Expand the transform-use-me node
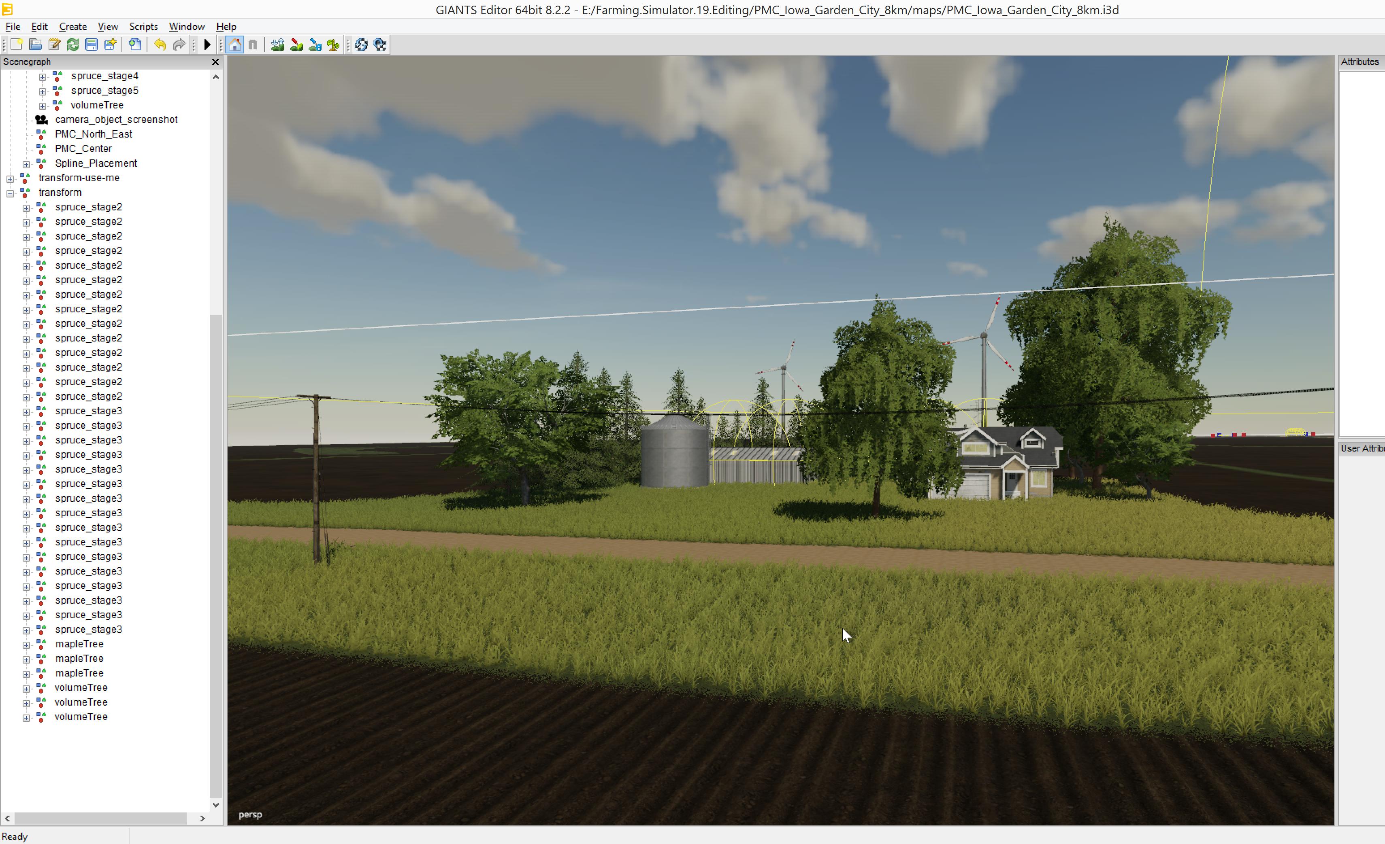The image size is (1385, 844). (10, 179)
